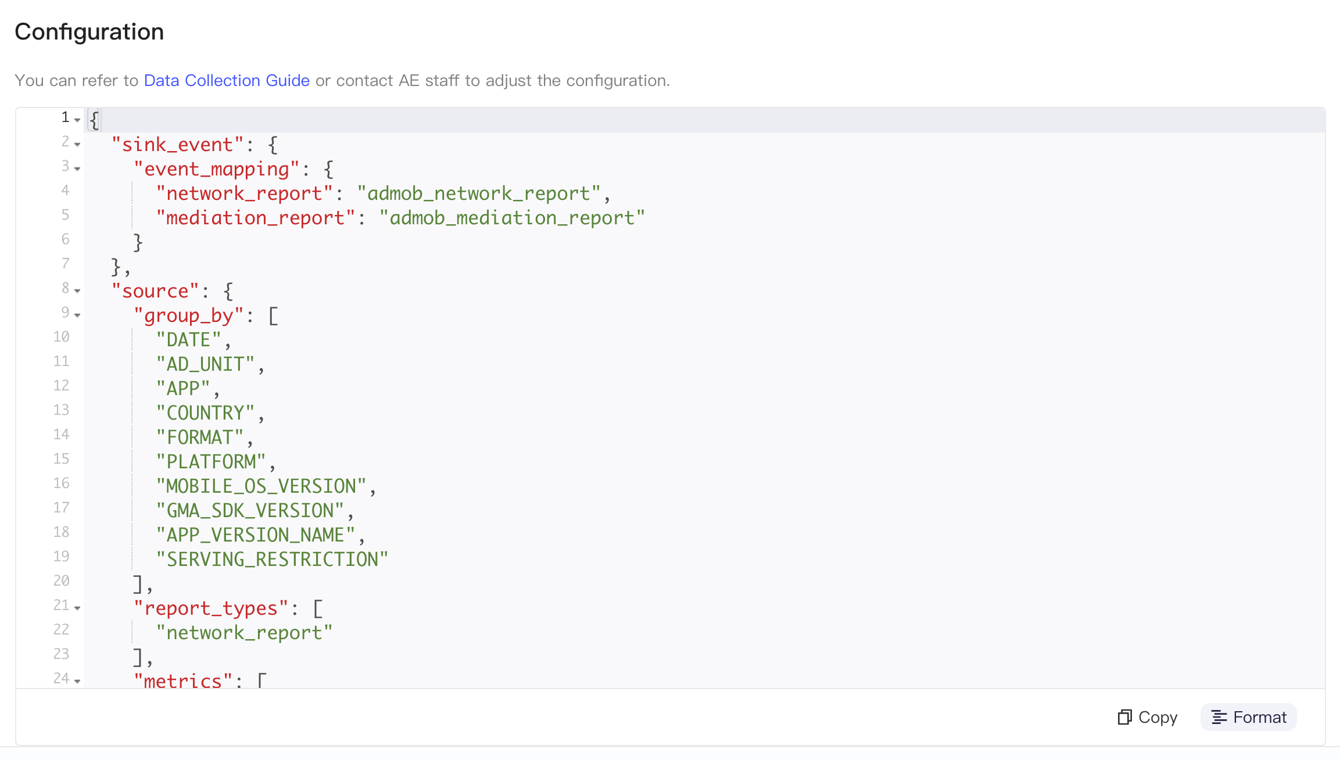
Task: Click the "FORMAT" entry on line 14
Action: click(x=199, y=438)
